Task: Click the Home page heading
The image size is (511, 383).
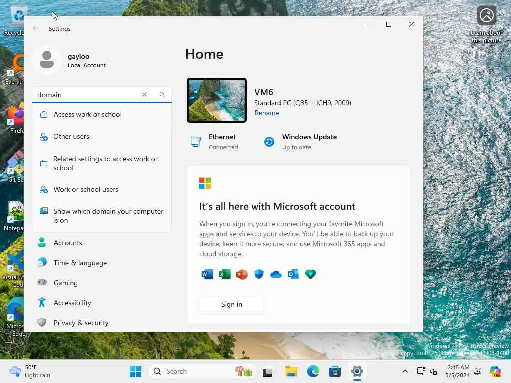Action: coord(204,54)
